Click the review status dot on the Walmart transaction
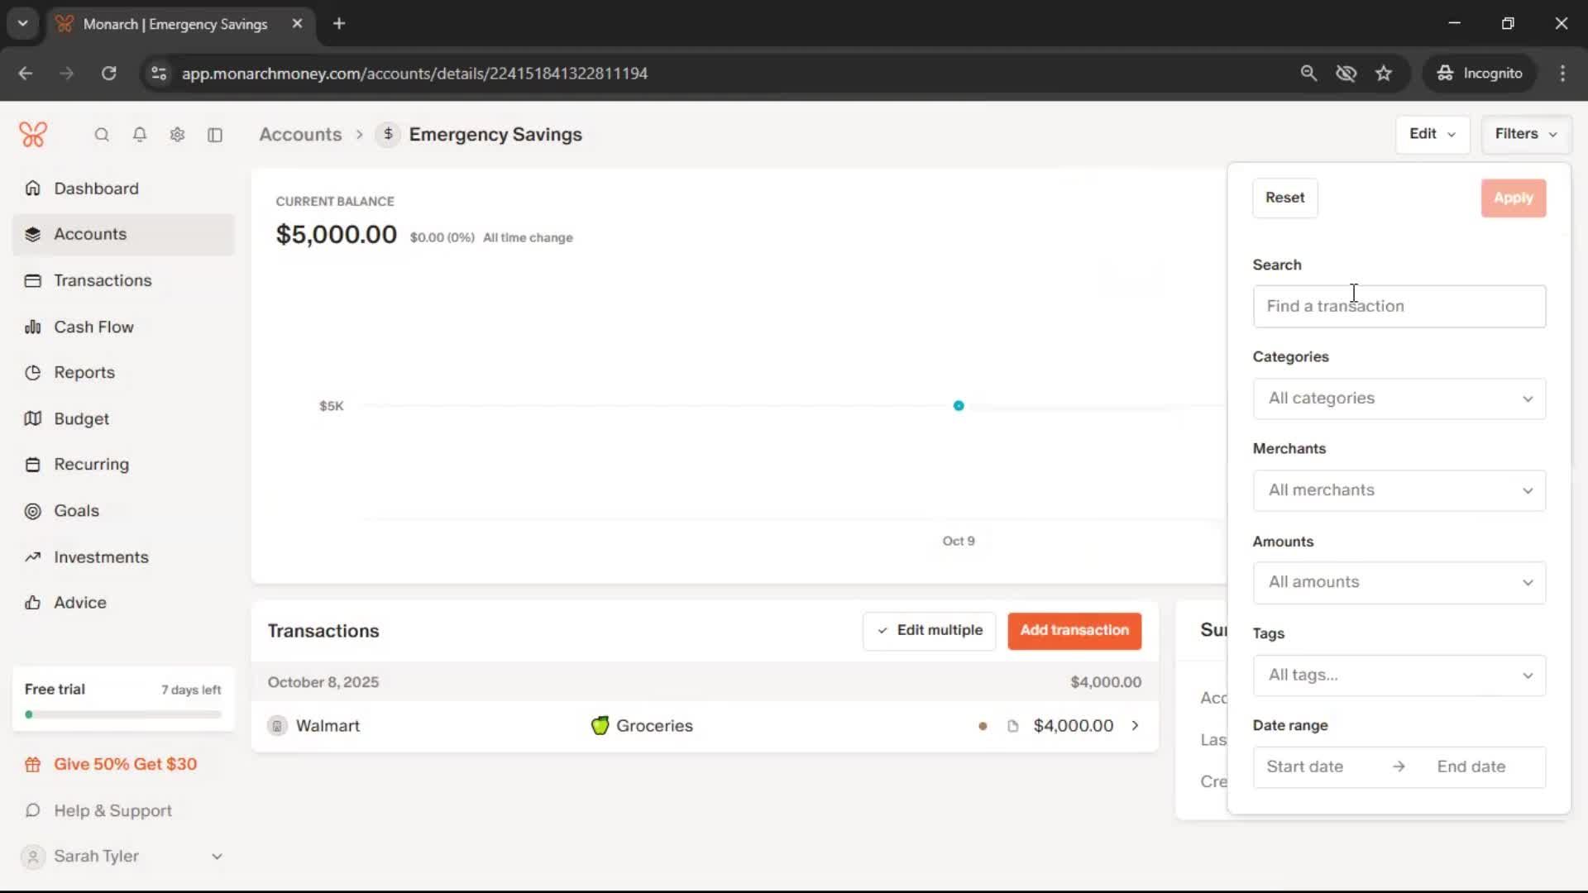Image resolution: width=1588 pixels, height=893 pixels. 983,726
